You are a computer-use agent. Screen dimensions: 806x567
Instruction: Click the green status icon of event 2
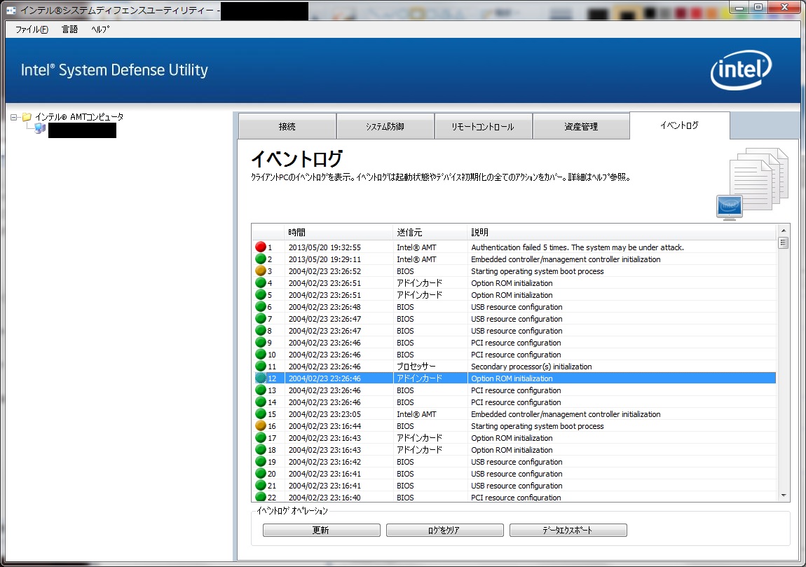click(x=261, y=259)
